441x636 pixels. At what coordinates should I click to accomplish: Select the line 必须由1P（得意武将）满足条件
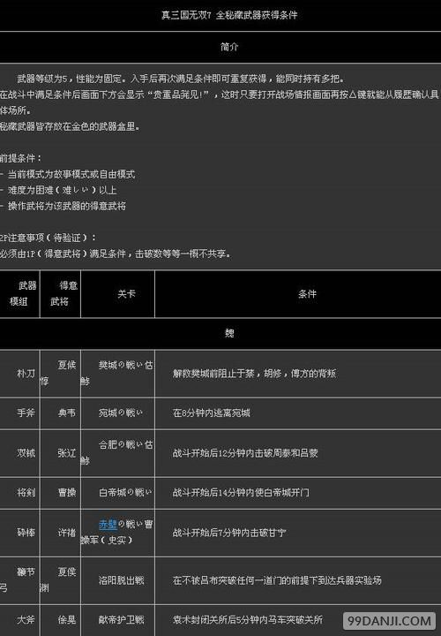[x=116, y=254]
